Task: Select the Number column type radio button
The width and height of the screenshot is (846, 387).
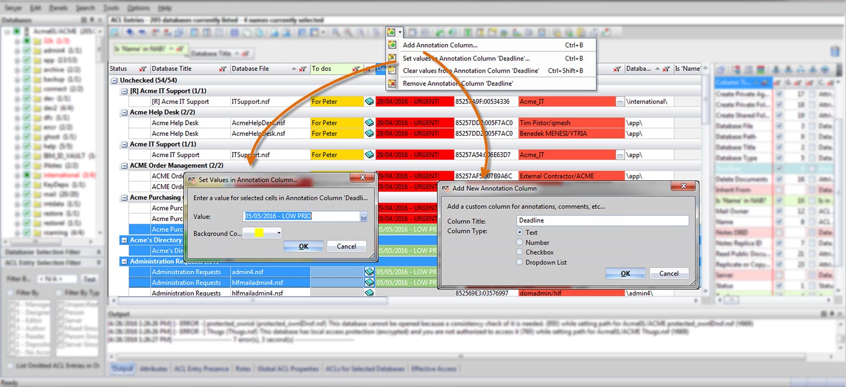Action: [x=520, y=243]
